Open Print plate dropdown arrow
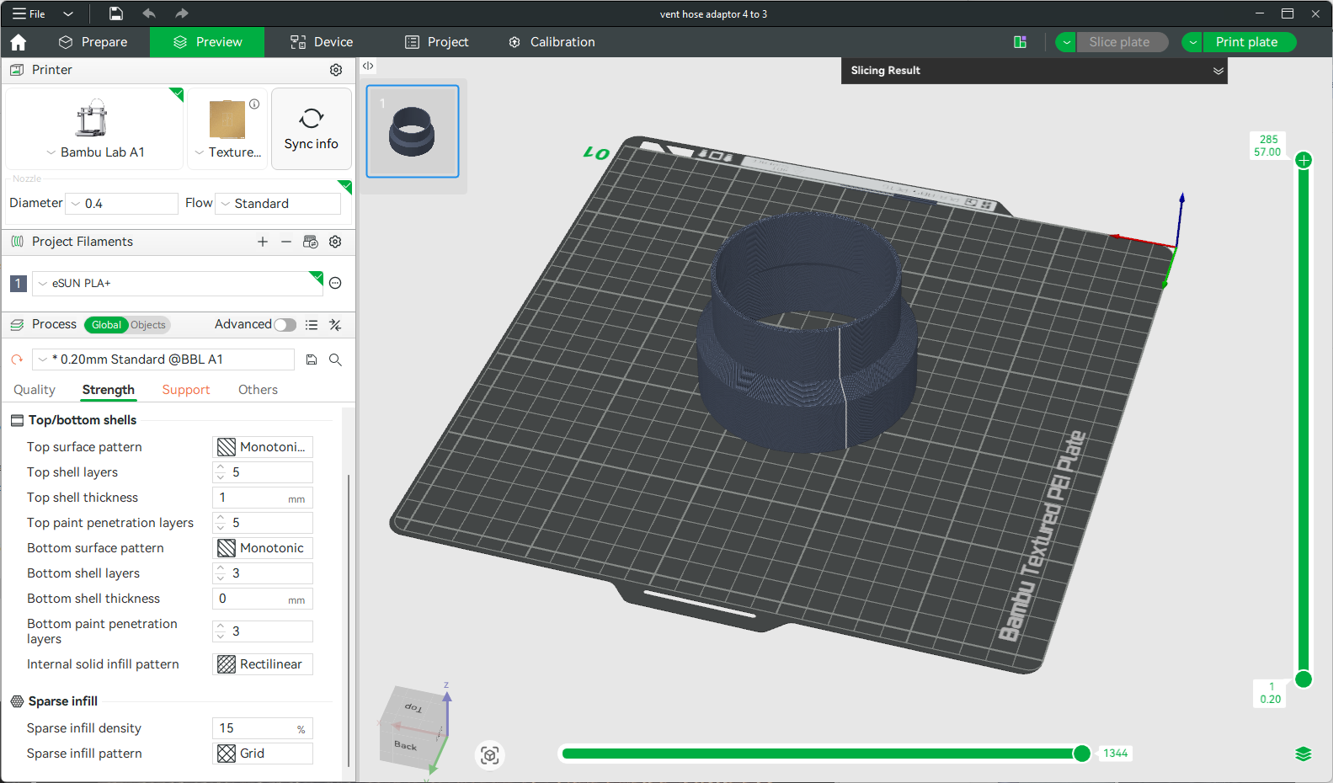Viewport: 1333px width, 783px height. (x=1192, y=42)
